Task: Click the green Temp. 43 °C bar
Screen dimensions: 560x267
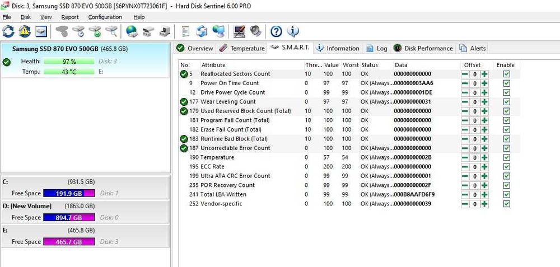Action: (x=69, y=72)
